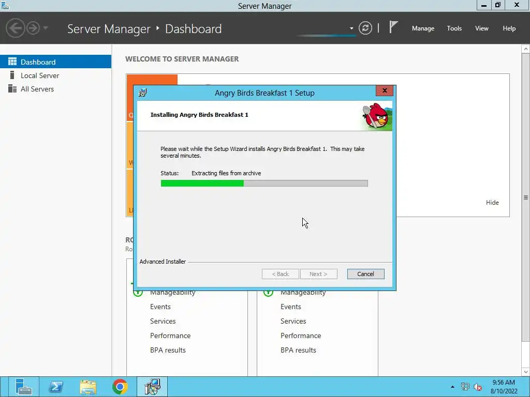Open Events in the left role tile
Image resolution: width=530 pixels, height=397 pixels.
click(160, 307)
